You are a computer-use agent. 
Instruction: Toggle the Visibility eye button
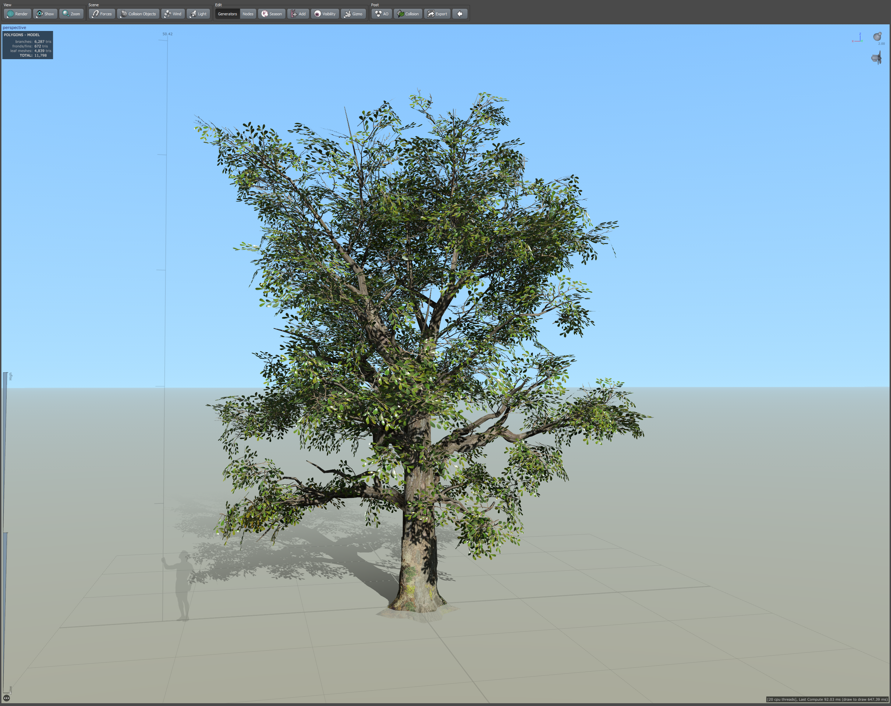click(x=325, y=14)
